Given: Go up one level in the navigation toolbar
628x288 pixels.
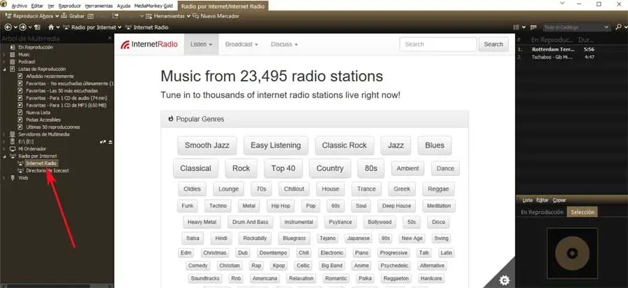Looking at the screenshot, I should tap(37, 27).
